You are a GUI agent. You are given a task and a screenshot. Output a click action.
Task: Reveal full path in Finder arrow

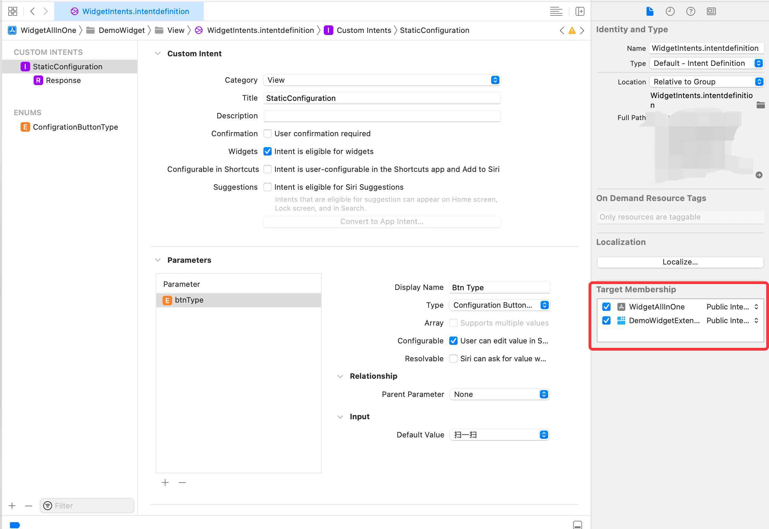759,175
